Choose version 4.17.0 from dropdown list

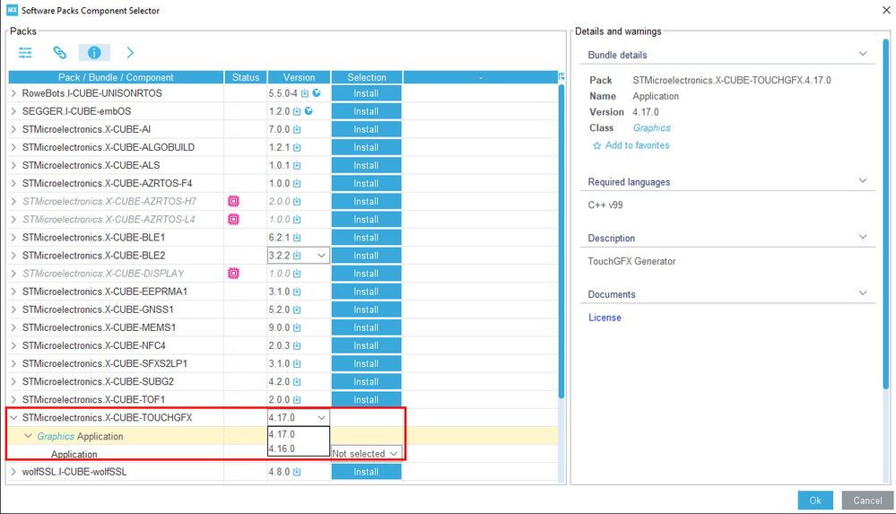(x=299, y=434)
